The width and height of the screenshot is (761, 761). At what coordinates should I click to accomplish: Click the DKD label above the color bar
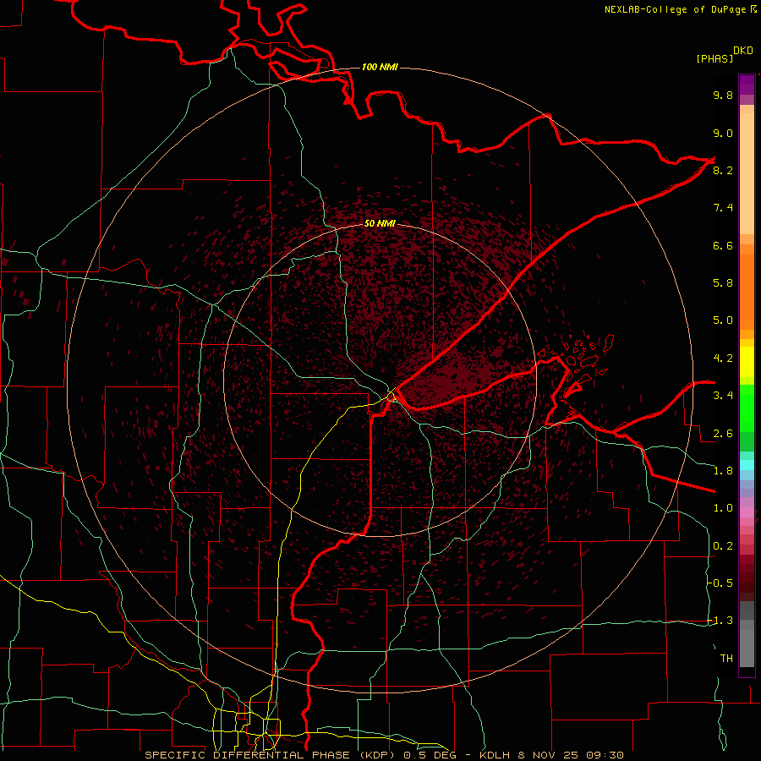(x=743, y=51)
